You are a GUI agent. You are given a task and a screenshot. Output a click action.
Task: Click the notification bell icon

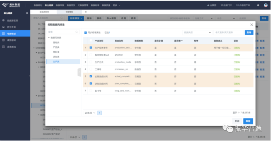258,5
